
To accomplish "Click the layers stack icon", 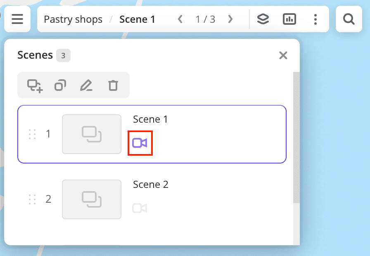I will point(263,19).
